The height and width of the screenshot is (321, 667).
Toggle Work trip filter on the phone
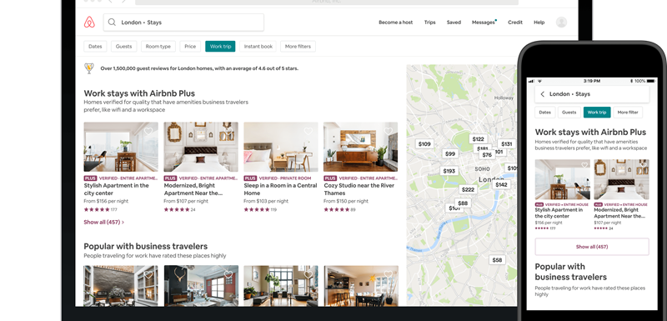(597, 113)
